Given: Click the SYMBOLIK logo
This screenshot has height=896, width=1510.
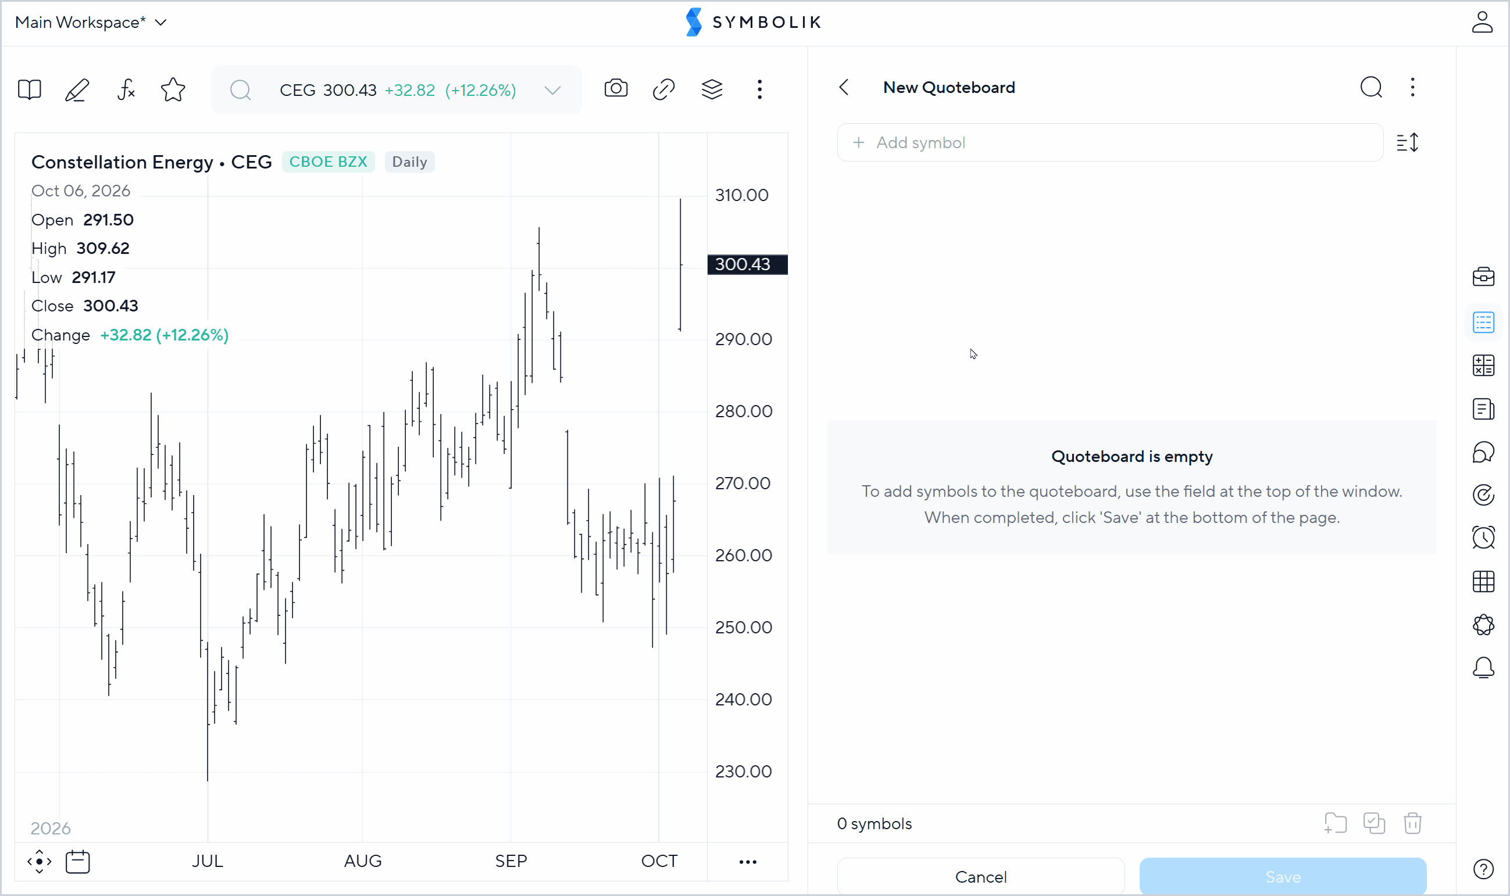Looking at the screenshot, I should (754, 22).
